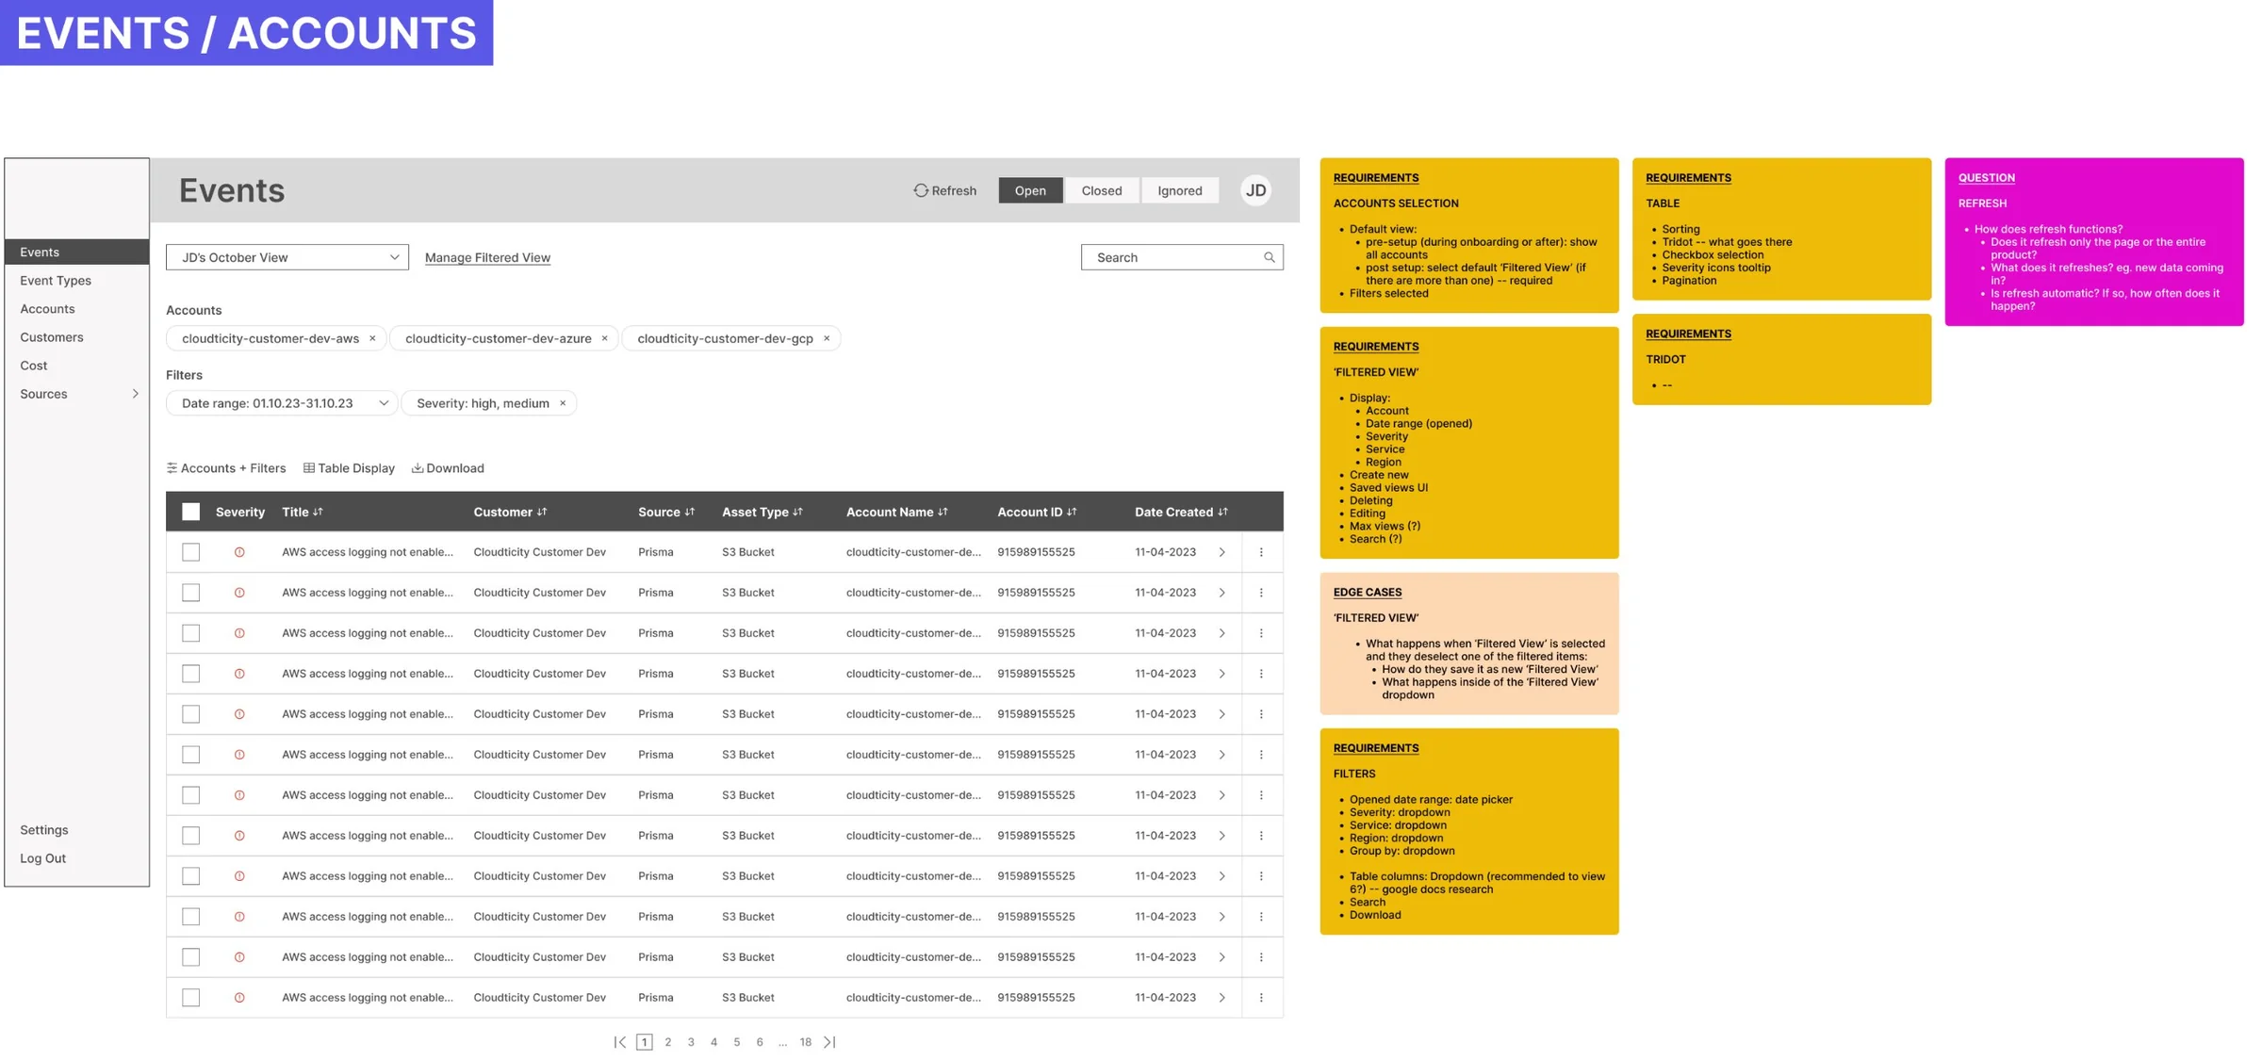This screenshot has height=1060, width=2262.
Task: Click severity alert icon in first row
Action: (x=239, y=552)
